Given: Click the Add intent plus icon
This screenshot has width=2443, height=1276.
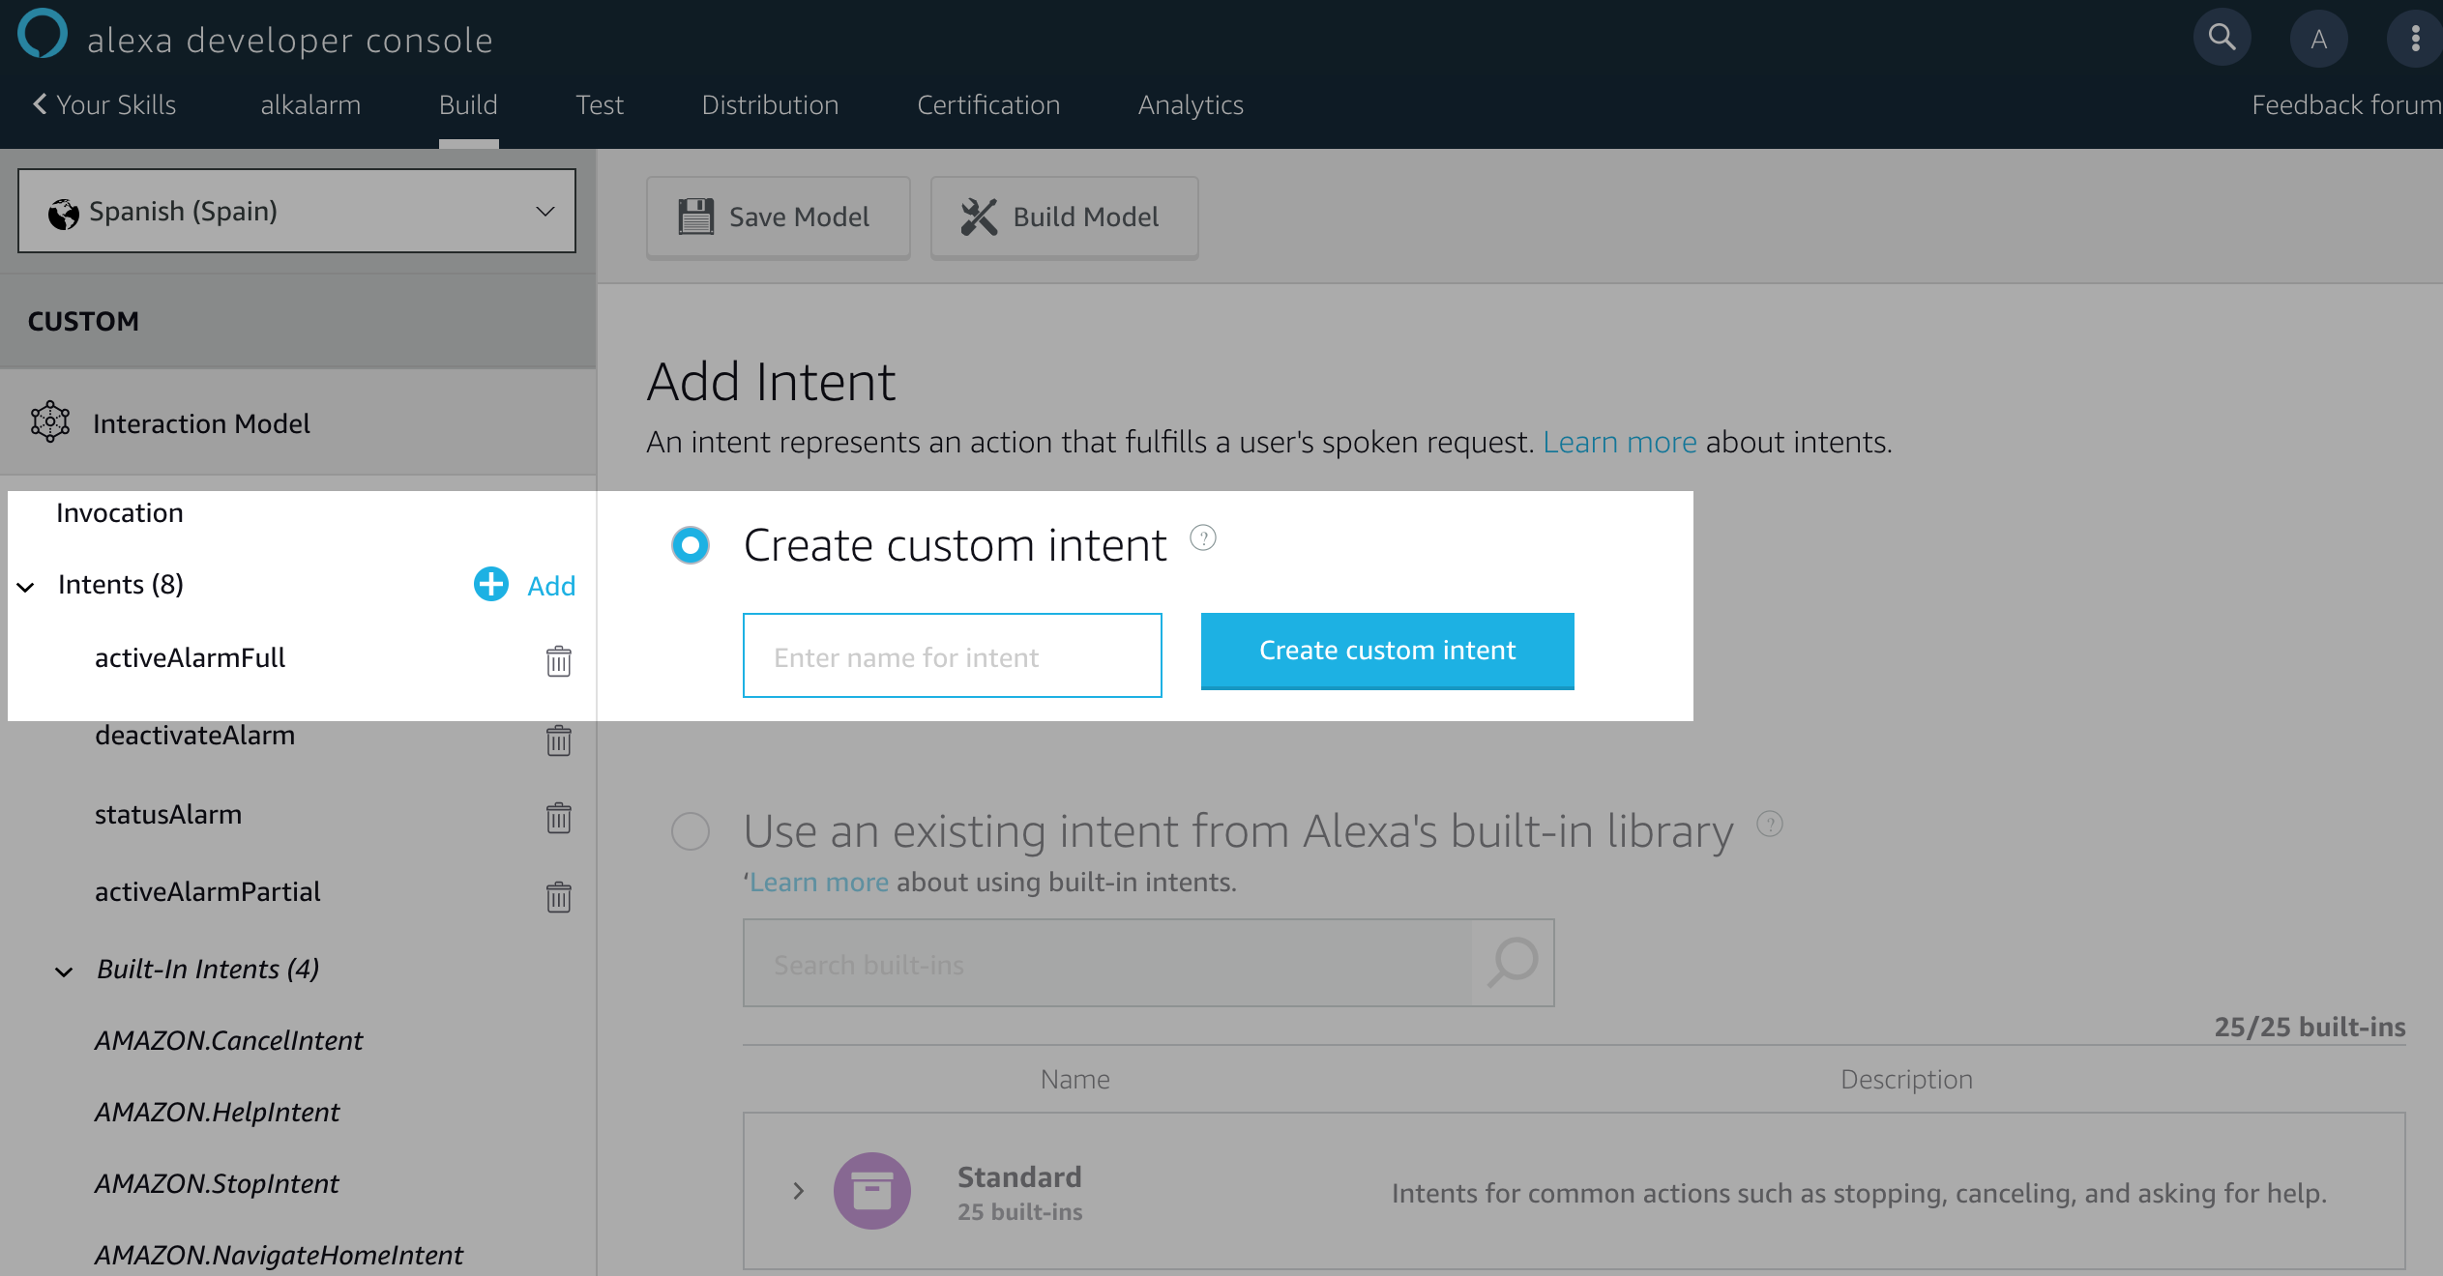Looking at the screenshot, I should (x=491, y=585).
